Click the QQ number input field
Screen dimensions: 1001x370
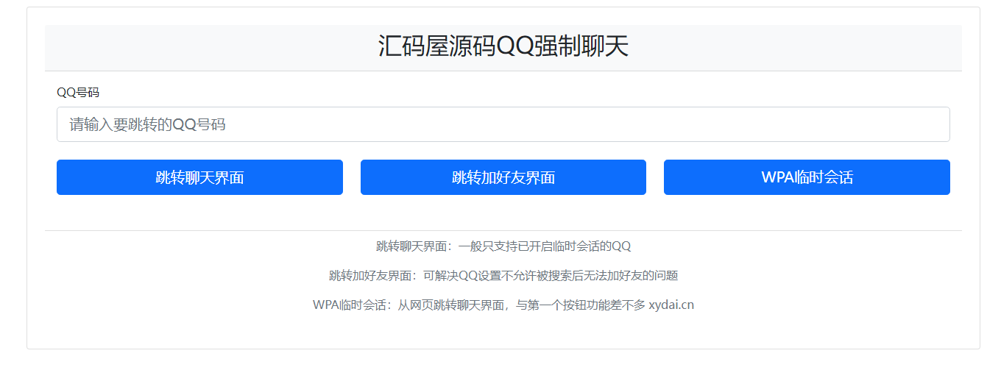click(503, 124)
